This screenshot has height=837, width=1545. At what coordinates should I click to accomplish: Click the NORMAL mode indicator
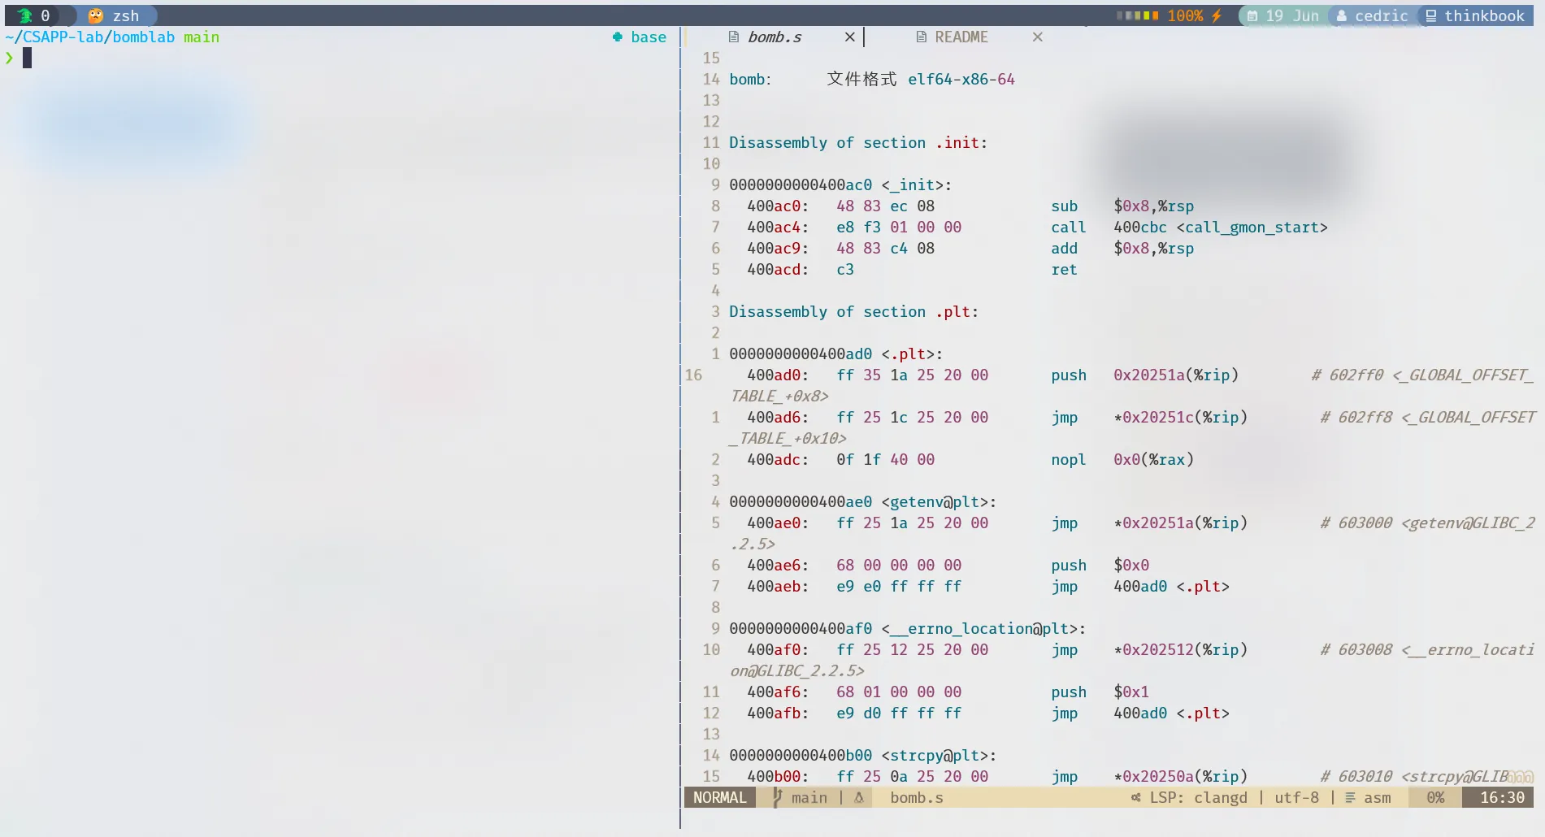pyautogui.click(x=719, y=797)
